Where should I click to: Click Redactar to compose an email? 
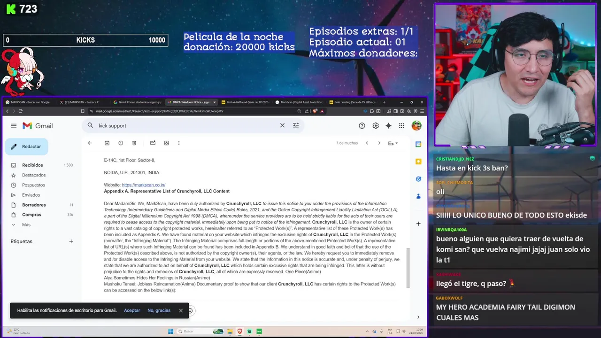pos(26,146)
